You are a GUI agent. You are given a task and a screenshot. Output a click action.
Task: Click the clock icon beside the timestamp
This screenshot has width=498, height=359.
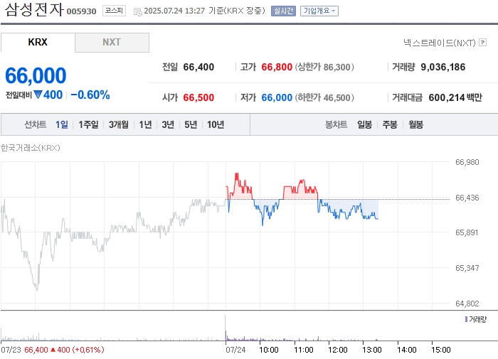point(137,12)
